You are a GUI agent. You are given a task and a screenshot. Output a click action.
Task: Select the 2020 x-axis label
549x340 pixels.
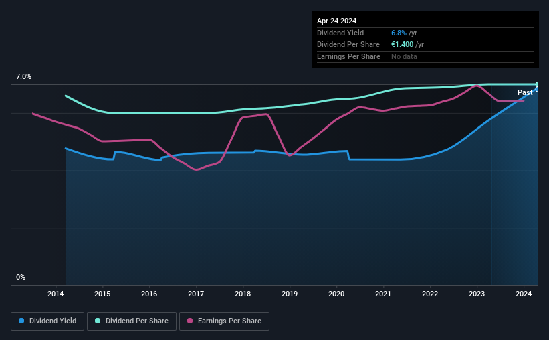pyautogui.click(x=336, y=294)
